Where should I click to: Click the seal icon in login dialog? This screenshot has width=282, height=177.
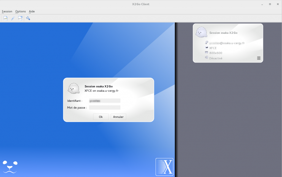click(74, 88)
